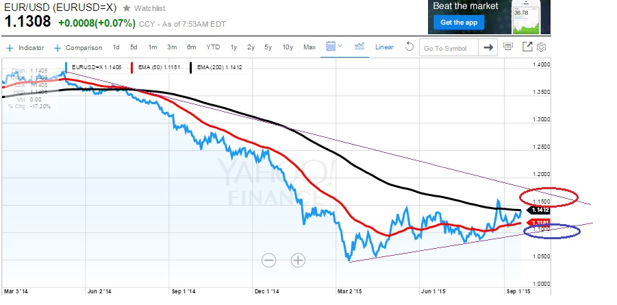Image resolution: width=617 pixels, height=305 pixels.
Task: Zoom in using the plus button
Action: (x=298, y=260)
